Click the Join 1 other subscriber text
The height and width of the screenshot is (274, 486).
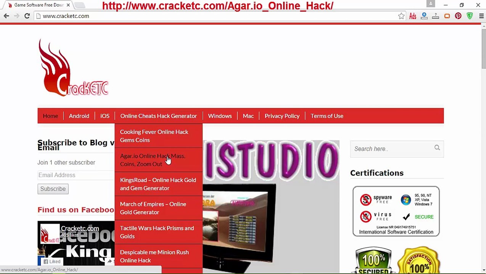[66, 162]
